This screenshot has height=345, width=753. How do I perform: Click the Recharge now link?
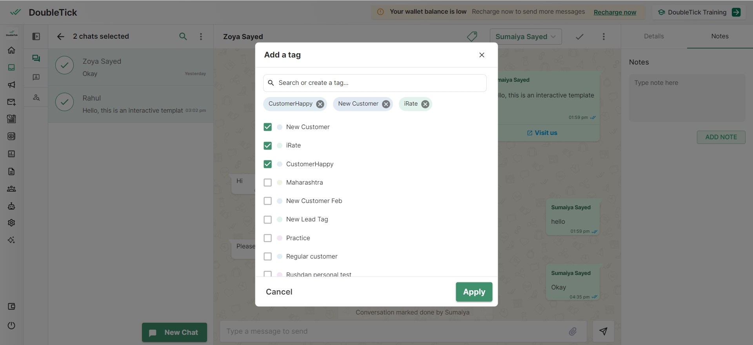615,12
